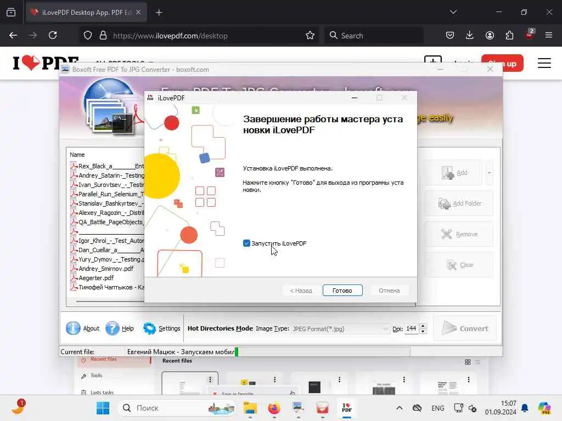Open the iLovePDF website hamburger menu
The height and width of the screenshot is (421, 562).
coord(544,63)
